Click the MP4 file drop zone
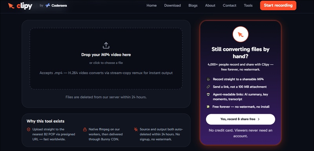Screen dimensions: 314x151 106,58
